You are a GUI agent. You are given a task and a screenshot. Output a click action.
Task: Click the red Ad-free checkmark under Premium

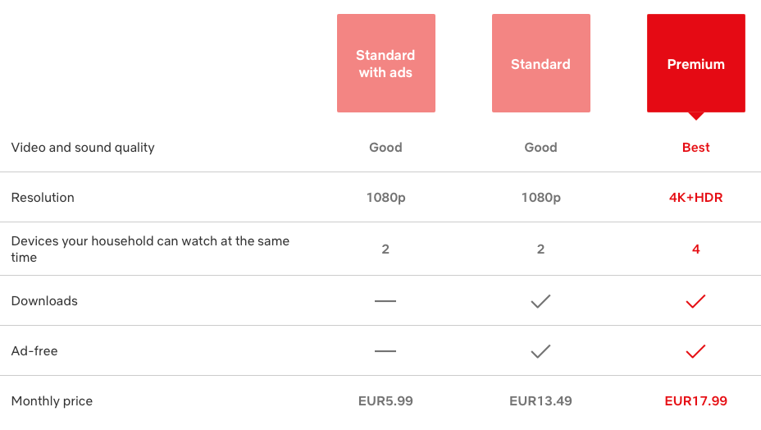(695, 351)
